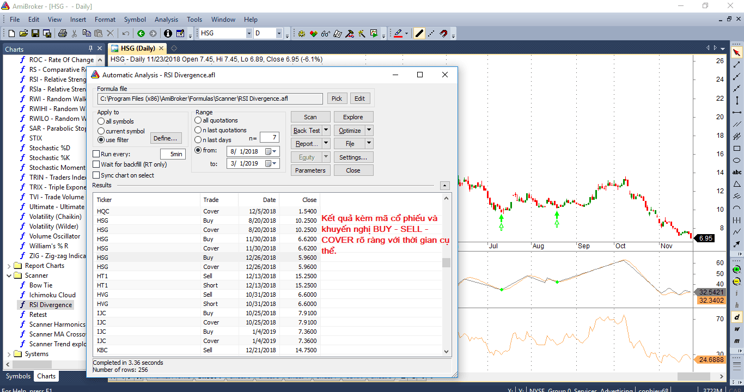Image resolution: width=744 pixels, height=392 pixels.
Task: Open the Optimize dropdown arrow
Action: pos(369,131)
